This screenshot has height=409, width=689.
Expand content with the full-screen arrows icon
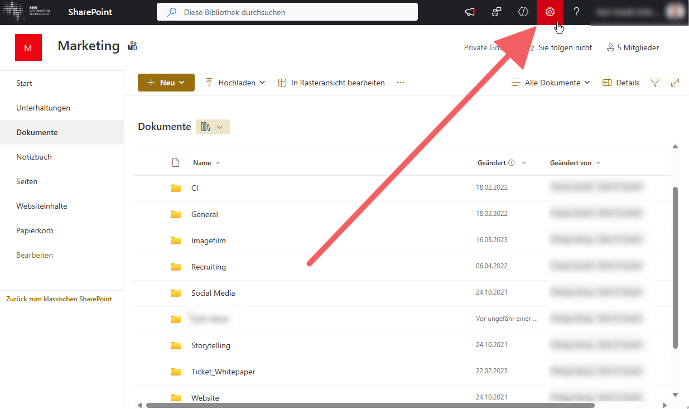point(675,83)
